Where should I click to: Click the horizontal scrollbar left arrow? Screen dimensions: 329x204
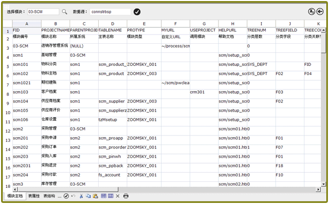tap(15, 189)
